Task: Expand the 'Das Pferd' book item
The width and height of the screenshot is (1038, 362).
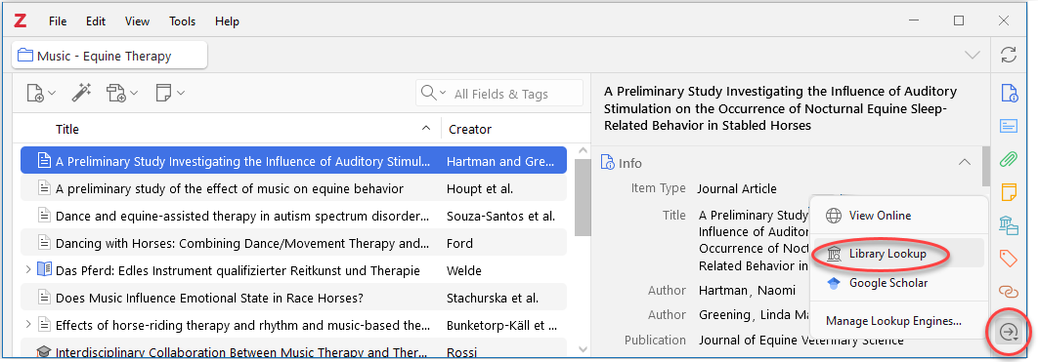Action: pyautogui.click(x=27, y=269)
